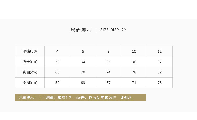The width and height of the screenshot is (197, 120).
Task: Click the 衣长 value 33 cell
Action: [57, 62]
